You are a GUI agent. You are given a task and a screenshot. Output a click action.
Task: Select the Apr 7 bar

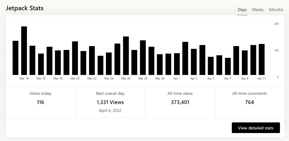pos(228,66)
